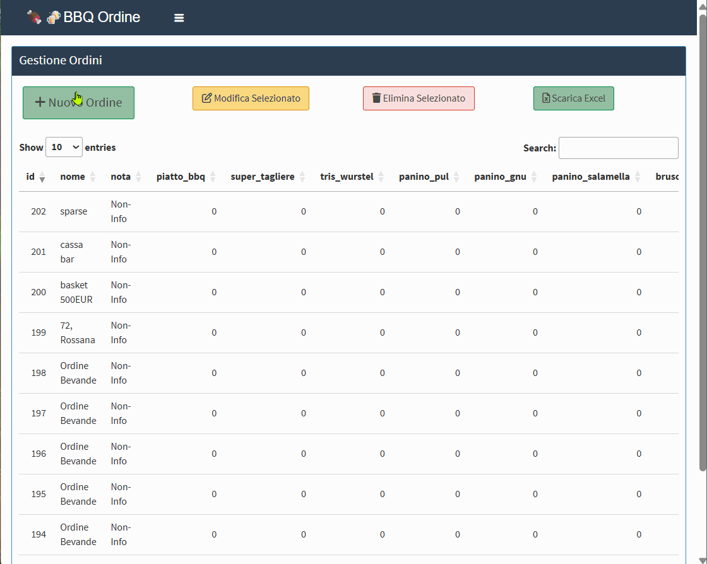The width and height of the screenshot is (707, 564).
Task: Sort by id column arrows
Action: (x=42, y=177)
